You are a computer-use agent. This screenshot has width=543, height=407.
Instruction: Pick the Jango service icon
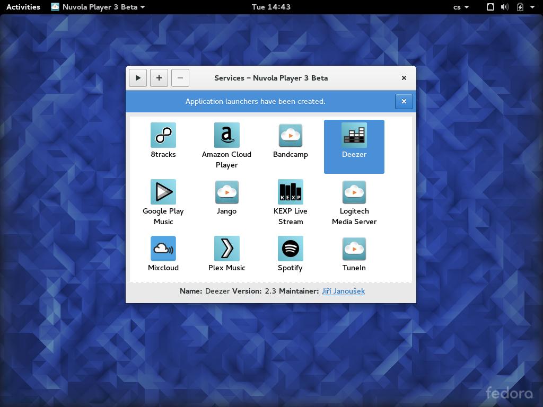click(227, 192)
